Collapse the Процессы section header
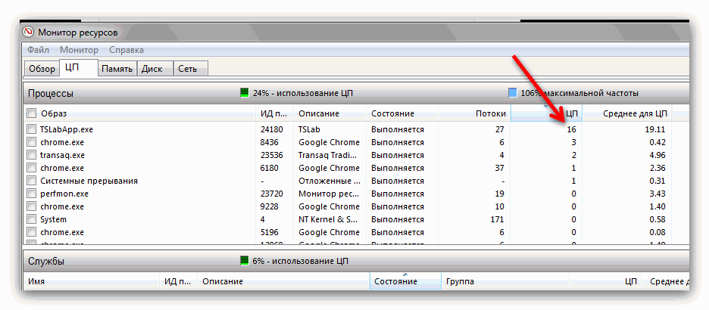Viewport: 709px width, 310px height. [x=51, y=93]
